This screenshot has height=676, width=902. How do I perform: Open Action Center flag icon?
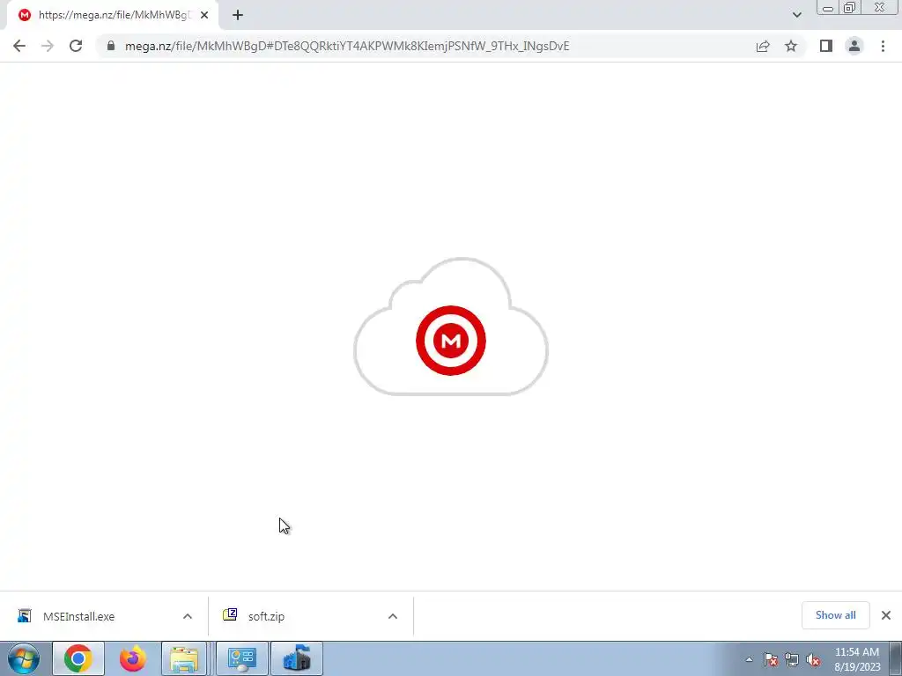(771, 660)
